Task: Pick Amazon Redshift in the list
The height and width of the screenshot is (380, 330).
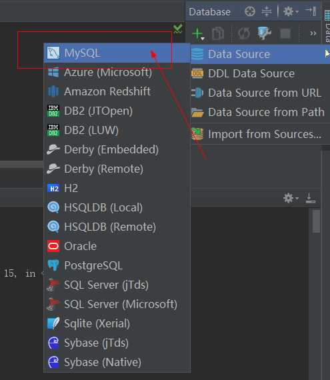Action: [117, 91]
